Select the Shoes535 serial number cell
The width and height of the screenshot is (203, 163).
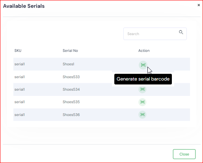click(71, 102)
